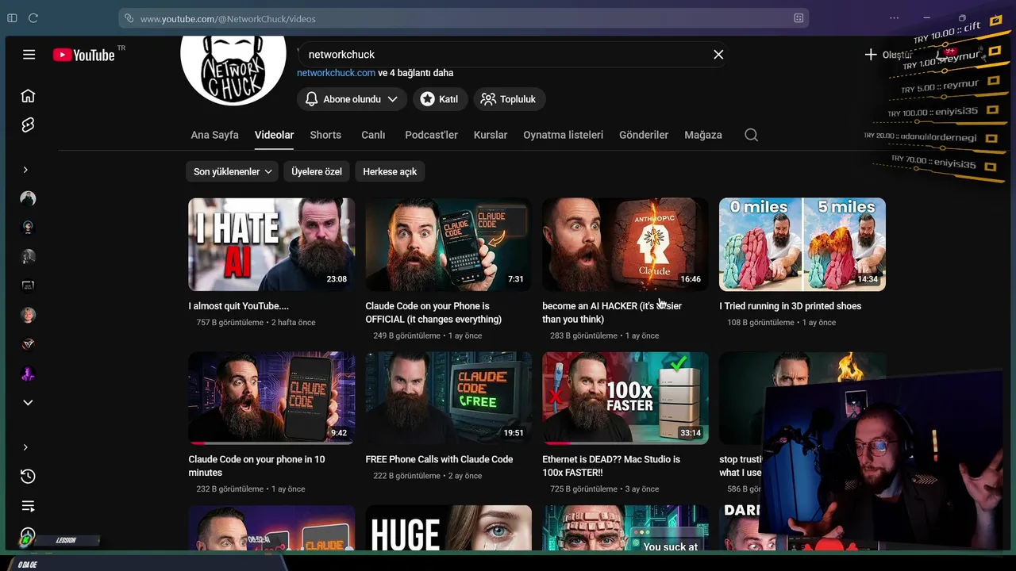The height and width of the screenshot is (571, 1016).
Task: Open Watch Later clock icon in sidebar
Action: click(28, 535)
